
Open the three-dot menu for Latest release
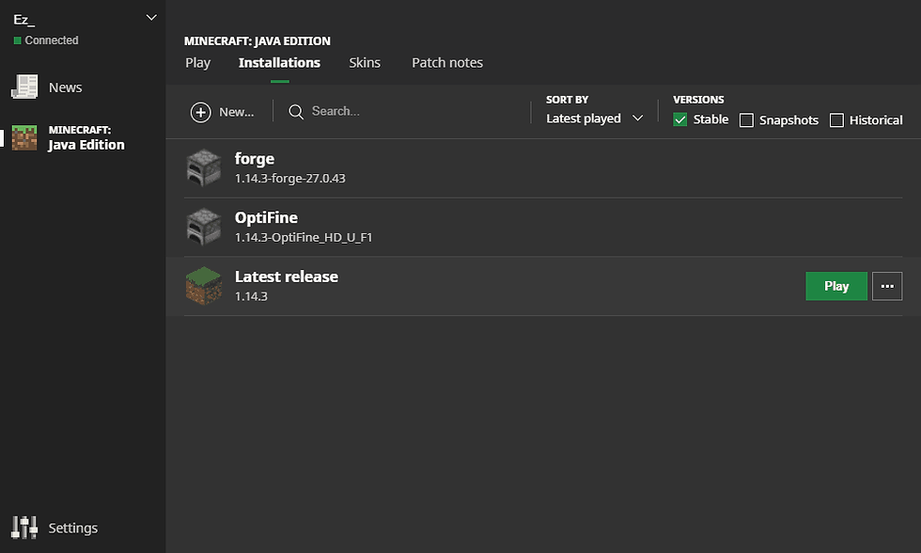click(887, 286)
